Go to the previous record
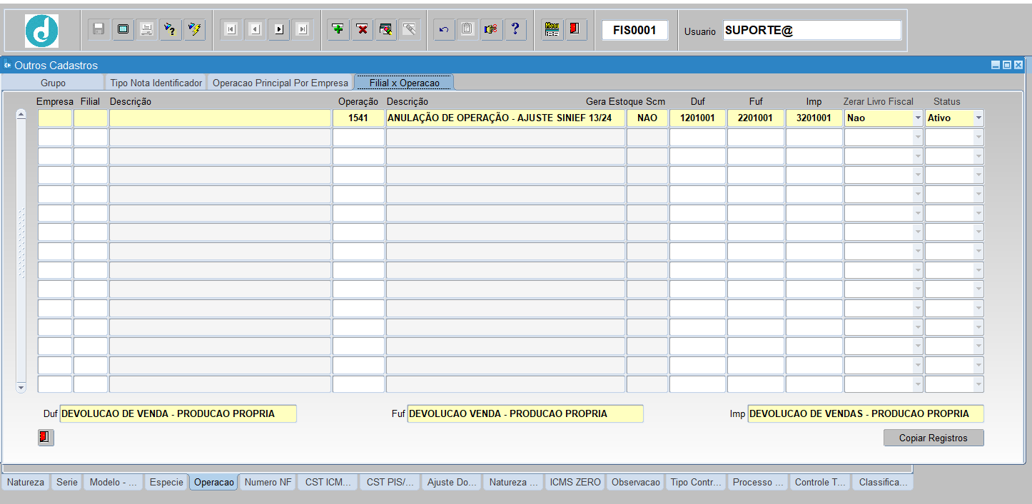This screenshot has width=1032, height=504. point(255,29)
